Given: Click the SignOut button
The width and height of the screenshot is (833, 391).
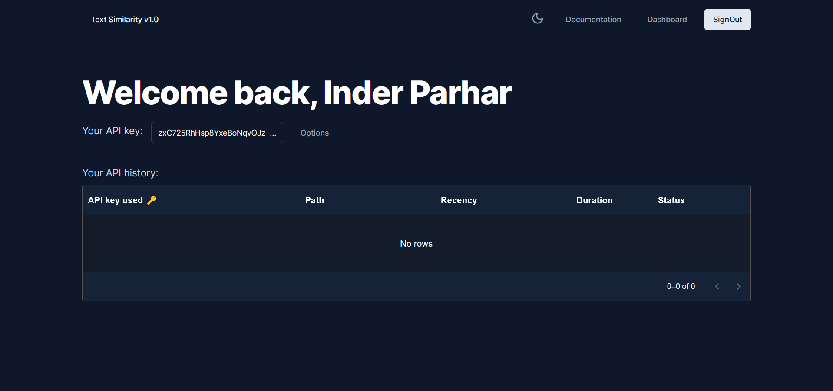Looking at the screenshot, I should tap(727, 20).
